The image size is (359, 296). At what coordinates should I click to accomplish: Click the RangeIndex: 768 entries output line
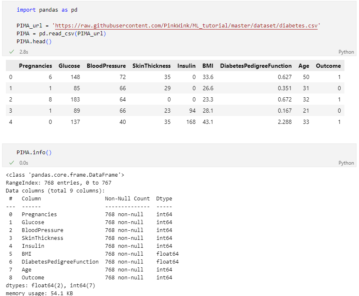(x=59, y=183)
